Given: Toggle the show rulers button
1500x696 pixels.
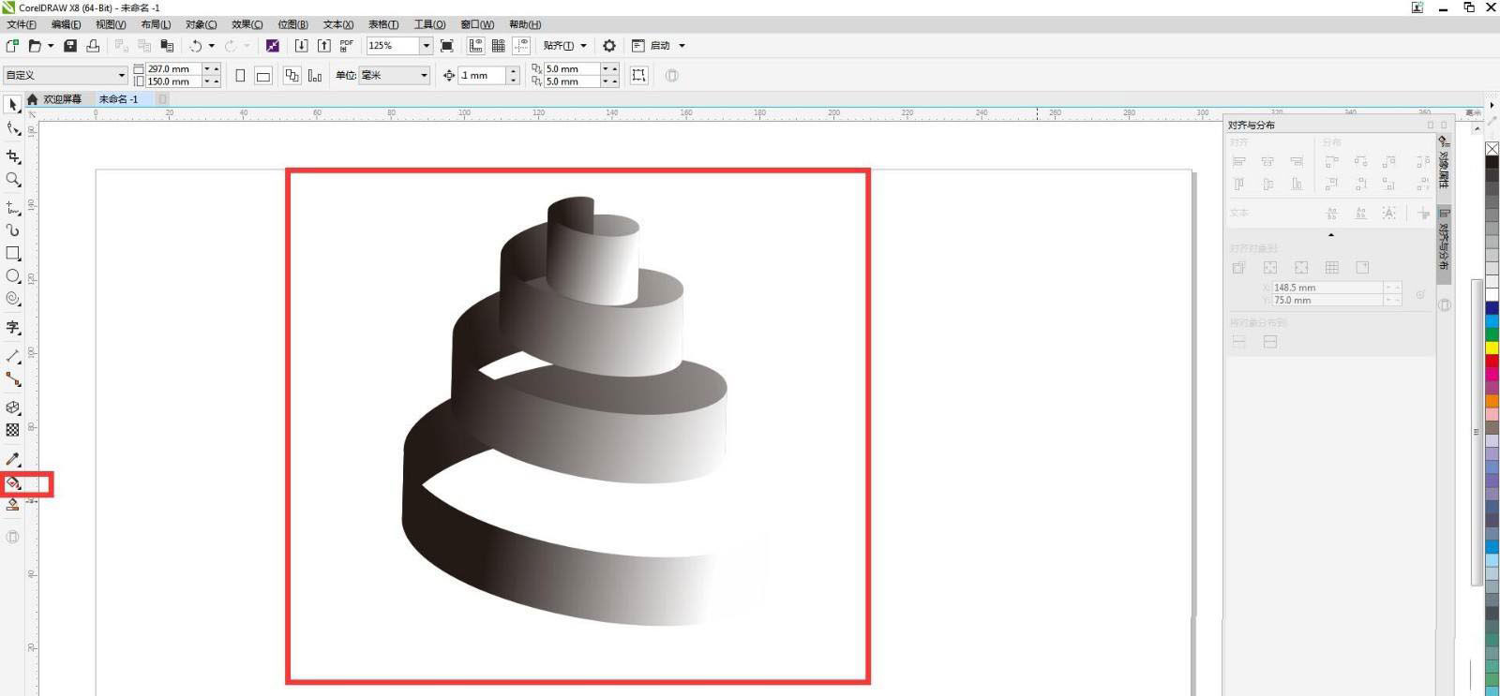Looking at the screenshot, I should click(476, 46).
